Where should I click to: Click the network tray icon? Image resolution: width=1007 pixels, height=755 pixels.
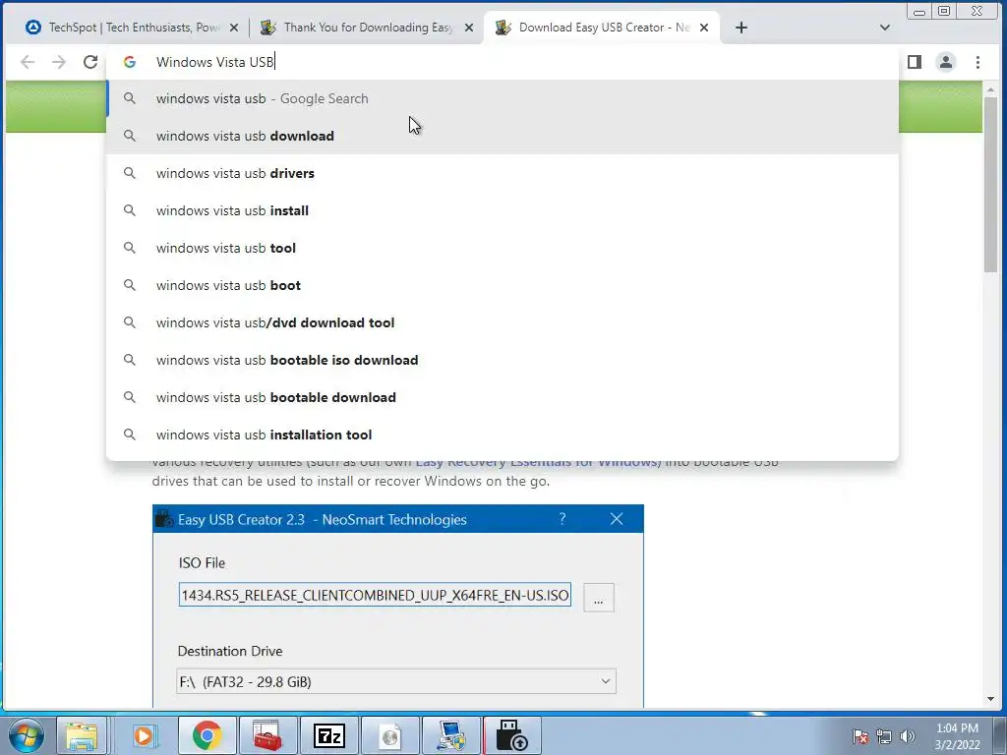coord(884,736)
